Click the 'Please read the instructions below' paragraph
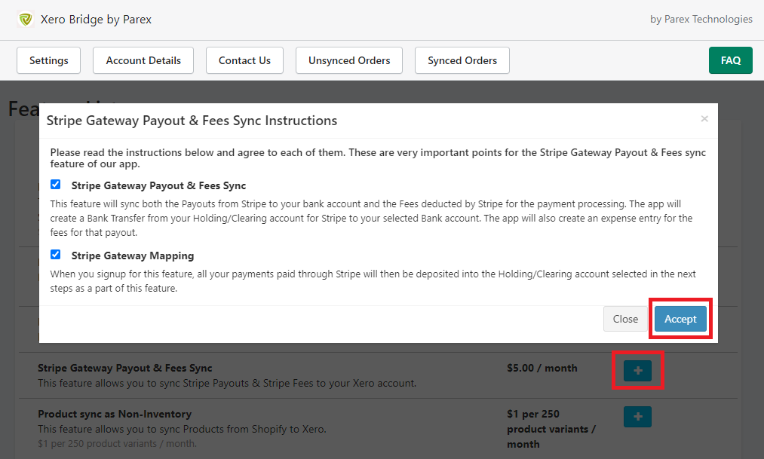 (378, 158)
